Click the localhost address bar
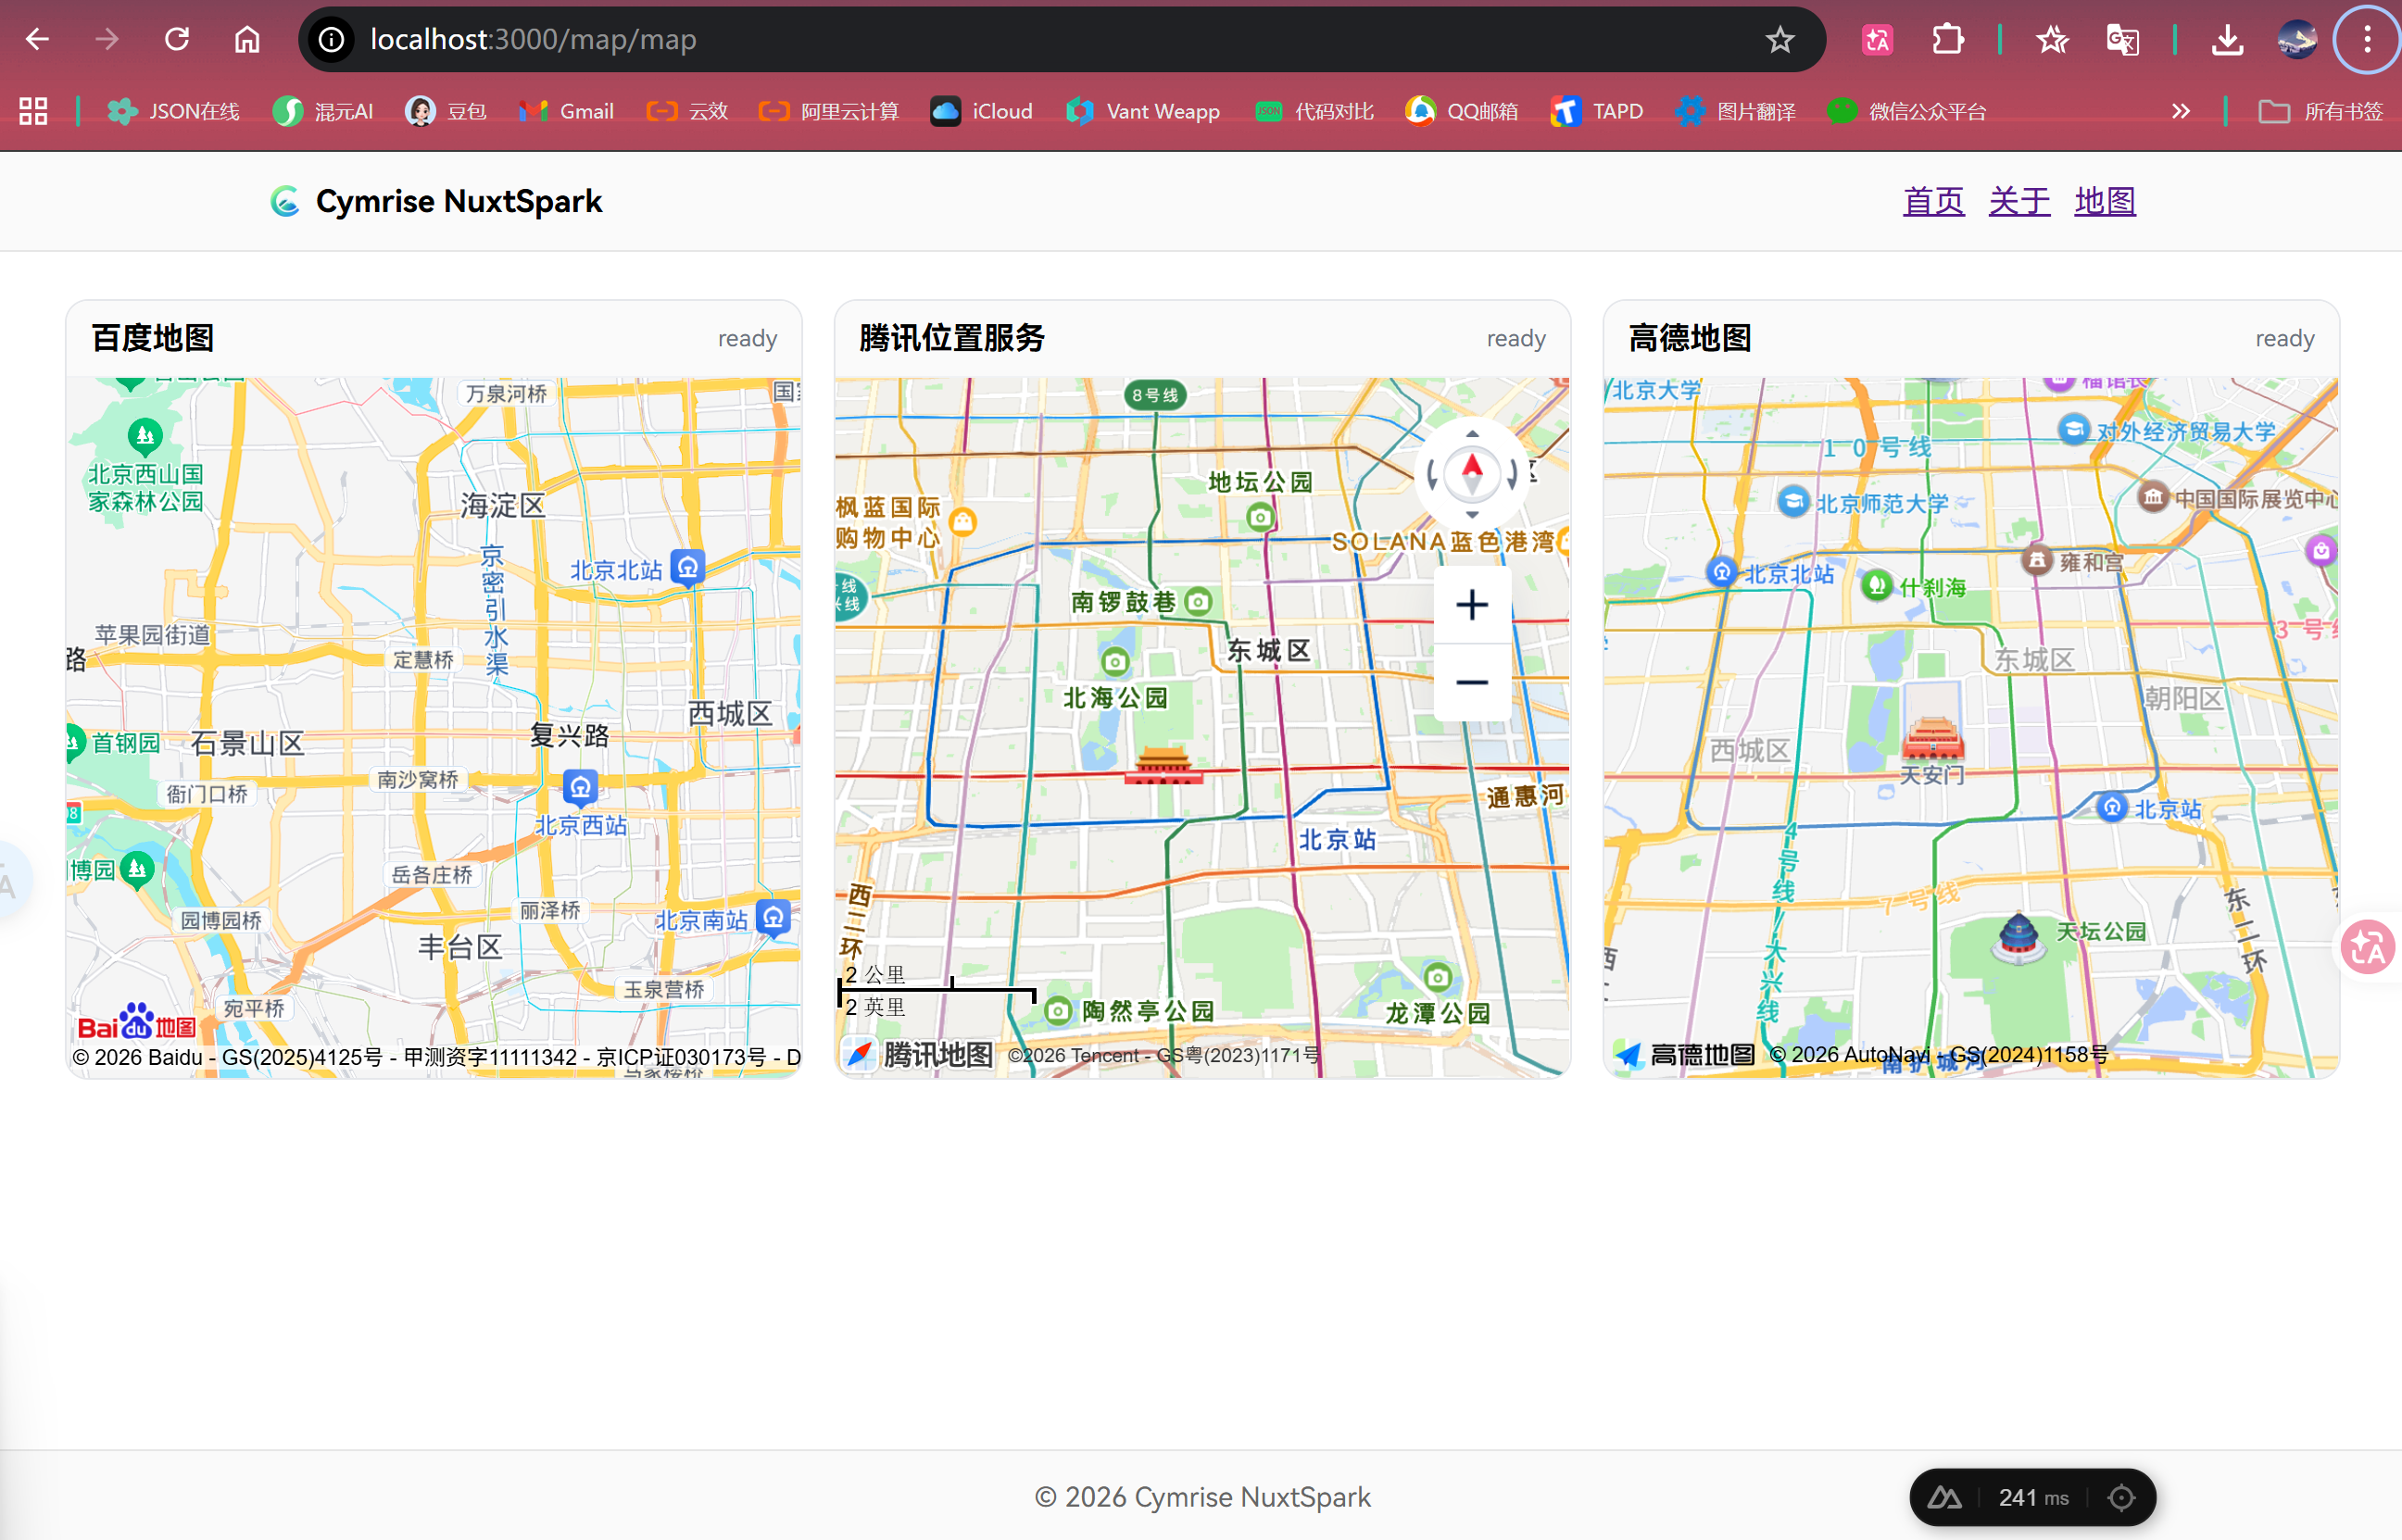The height and width of the screenshot is (1540, 2402). click(x=1000, y=40)
